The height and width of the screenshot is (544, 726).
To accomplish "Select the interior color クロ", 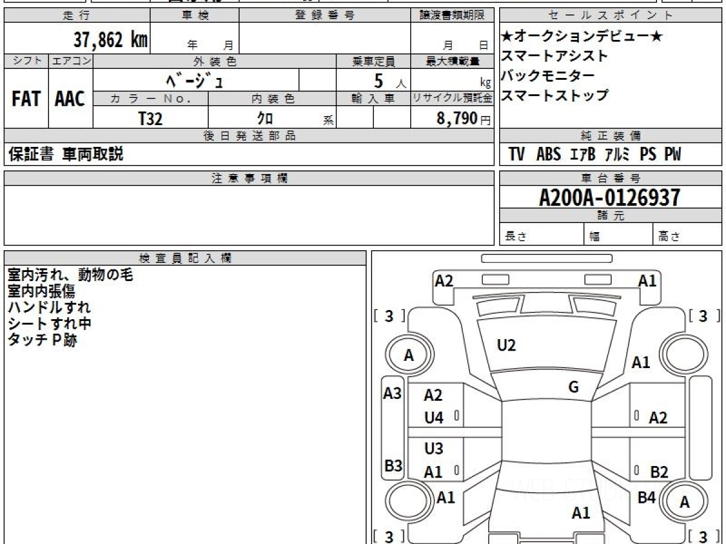I will coord(265,118).
